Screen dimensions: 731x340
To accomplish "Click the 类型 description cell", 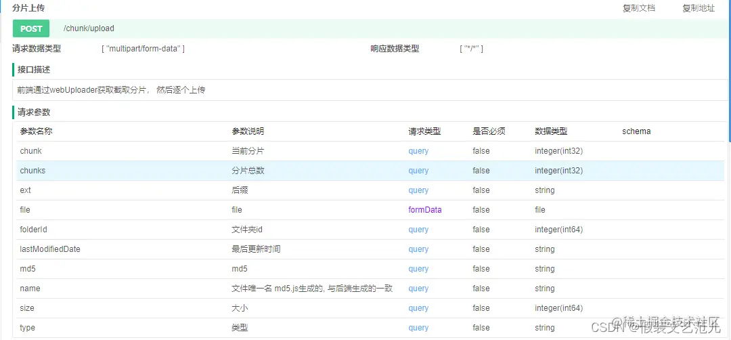I will click(240, 328).
